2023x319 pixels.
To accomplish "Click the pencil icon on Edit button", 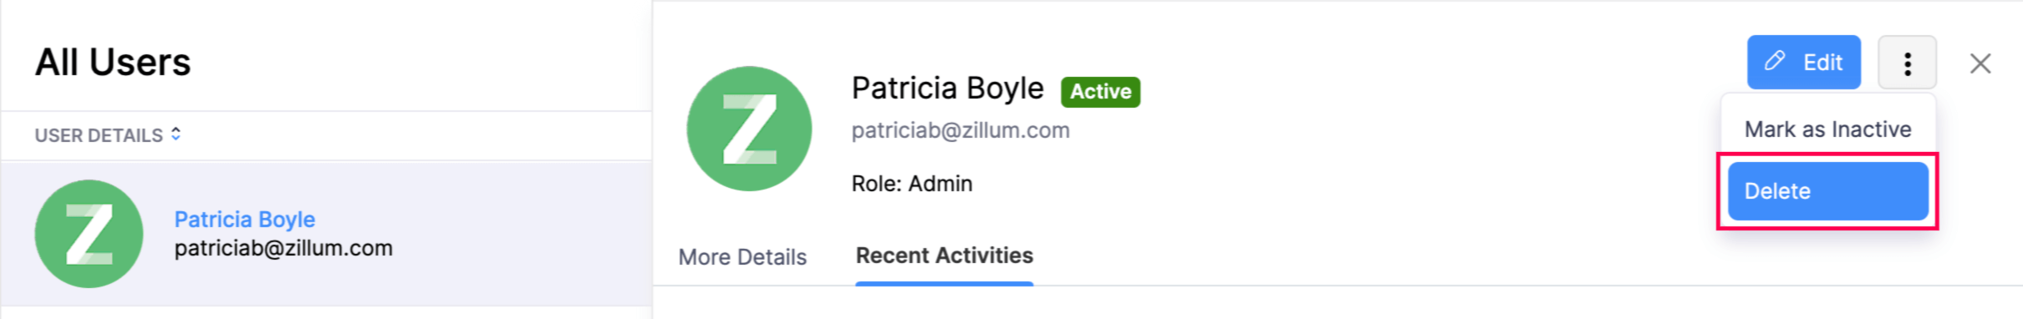I will click(x=1775, y=61).
